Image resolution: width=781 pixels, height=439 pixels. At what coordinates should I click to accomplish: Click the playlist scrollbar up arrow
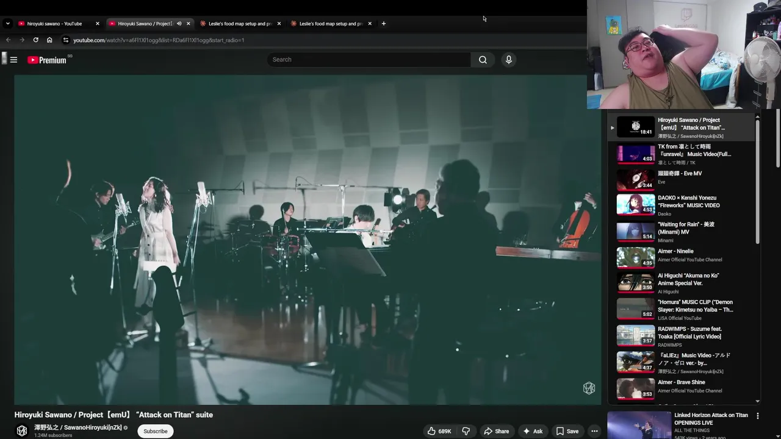(758, 116)
